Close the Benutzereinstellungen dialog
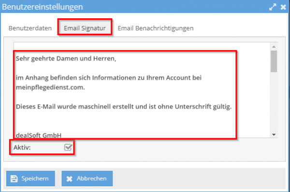Image resolution: width=290 pixels, height=192 pixels. pos(283,7)
